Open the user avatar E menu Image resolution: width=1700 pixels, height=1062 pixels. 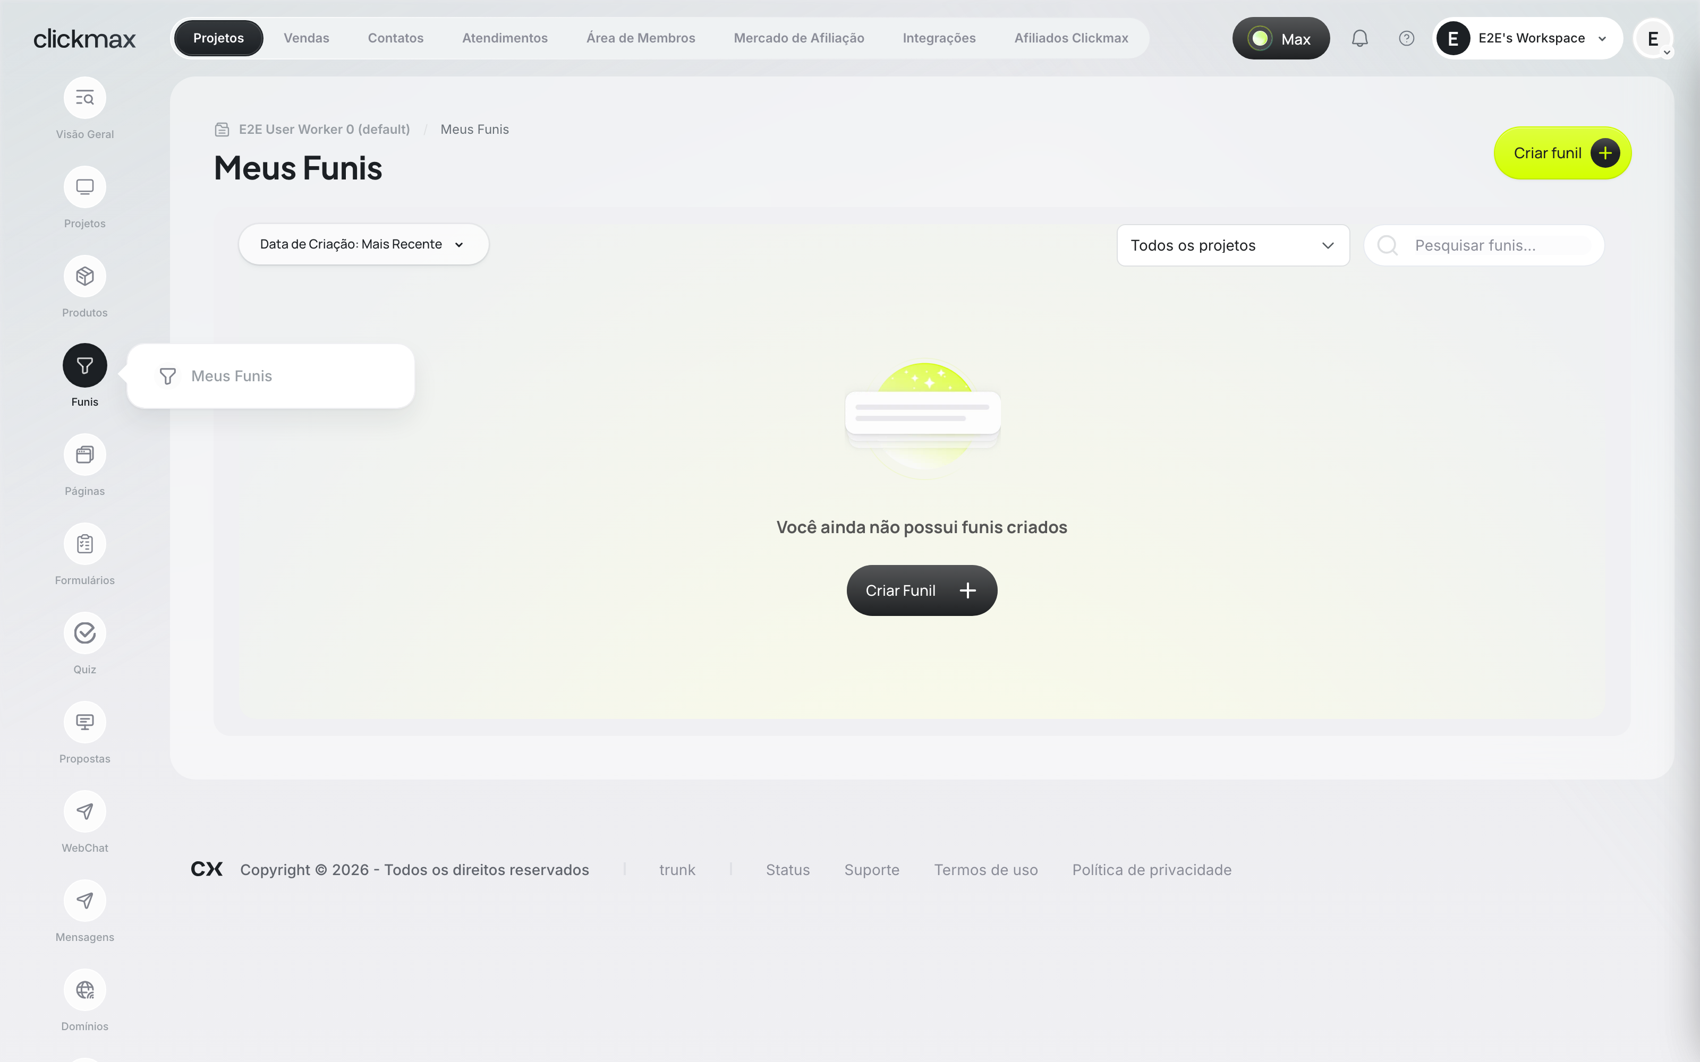click(1653, 39)
